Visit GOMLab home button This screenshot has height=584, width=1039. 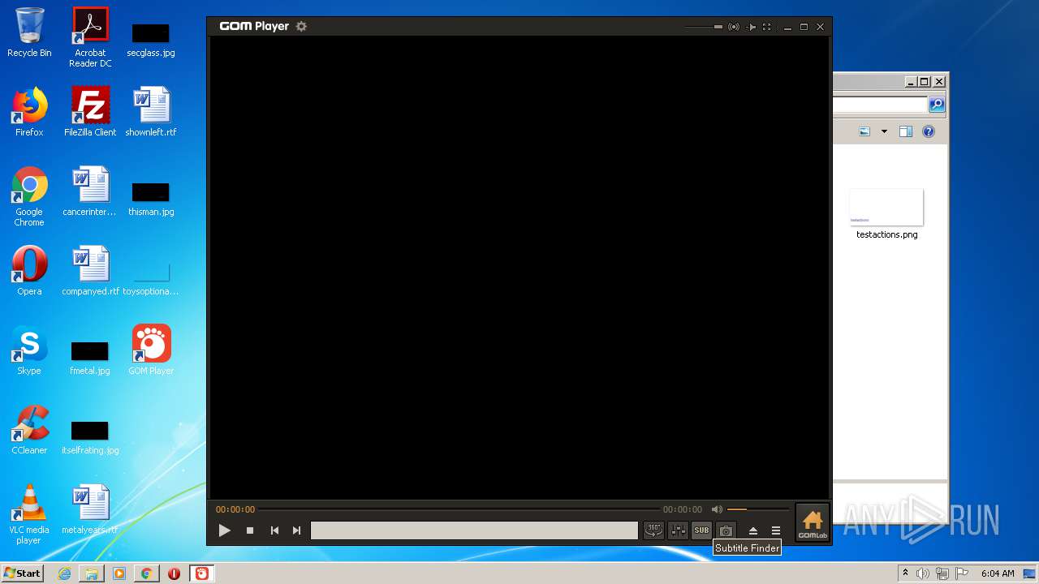point(812,522)
